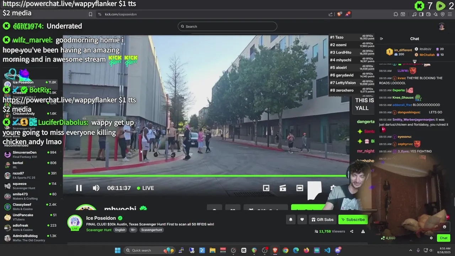Click the Gift Subs button
The height and width of the screenshot is (256, 455).
(322, 220)
